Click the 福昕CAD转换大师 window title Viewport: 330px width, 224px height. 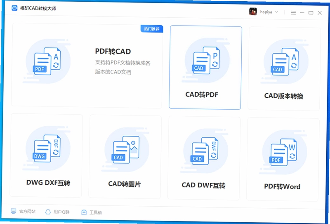(x=38, y=8)
